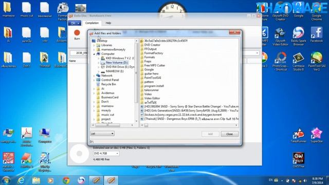Open the DVD 4.7GB disc size dropdown
Viewport: 329px width, 185px height.
[x=106, y=154]
